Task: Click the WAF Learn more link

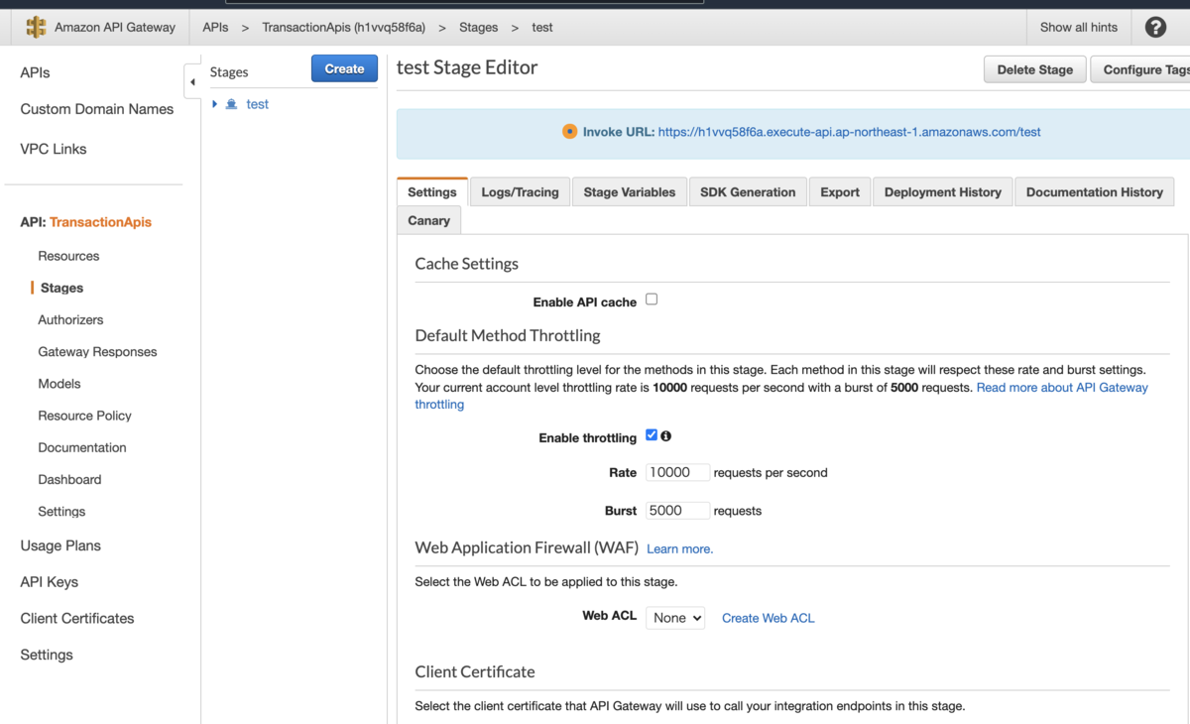Action: [x=679, y=548]
